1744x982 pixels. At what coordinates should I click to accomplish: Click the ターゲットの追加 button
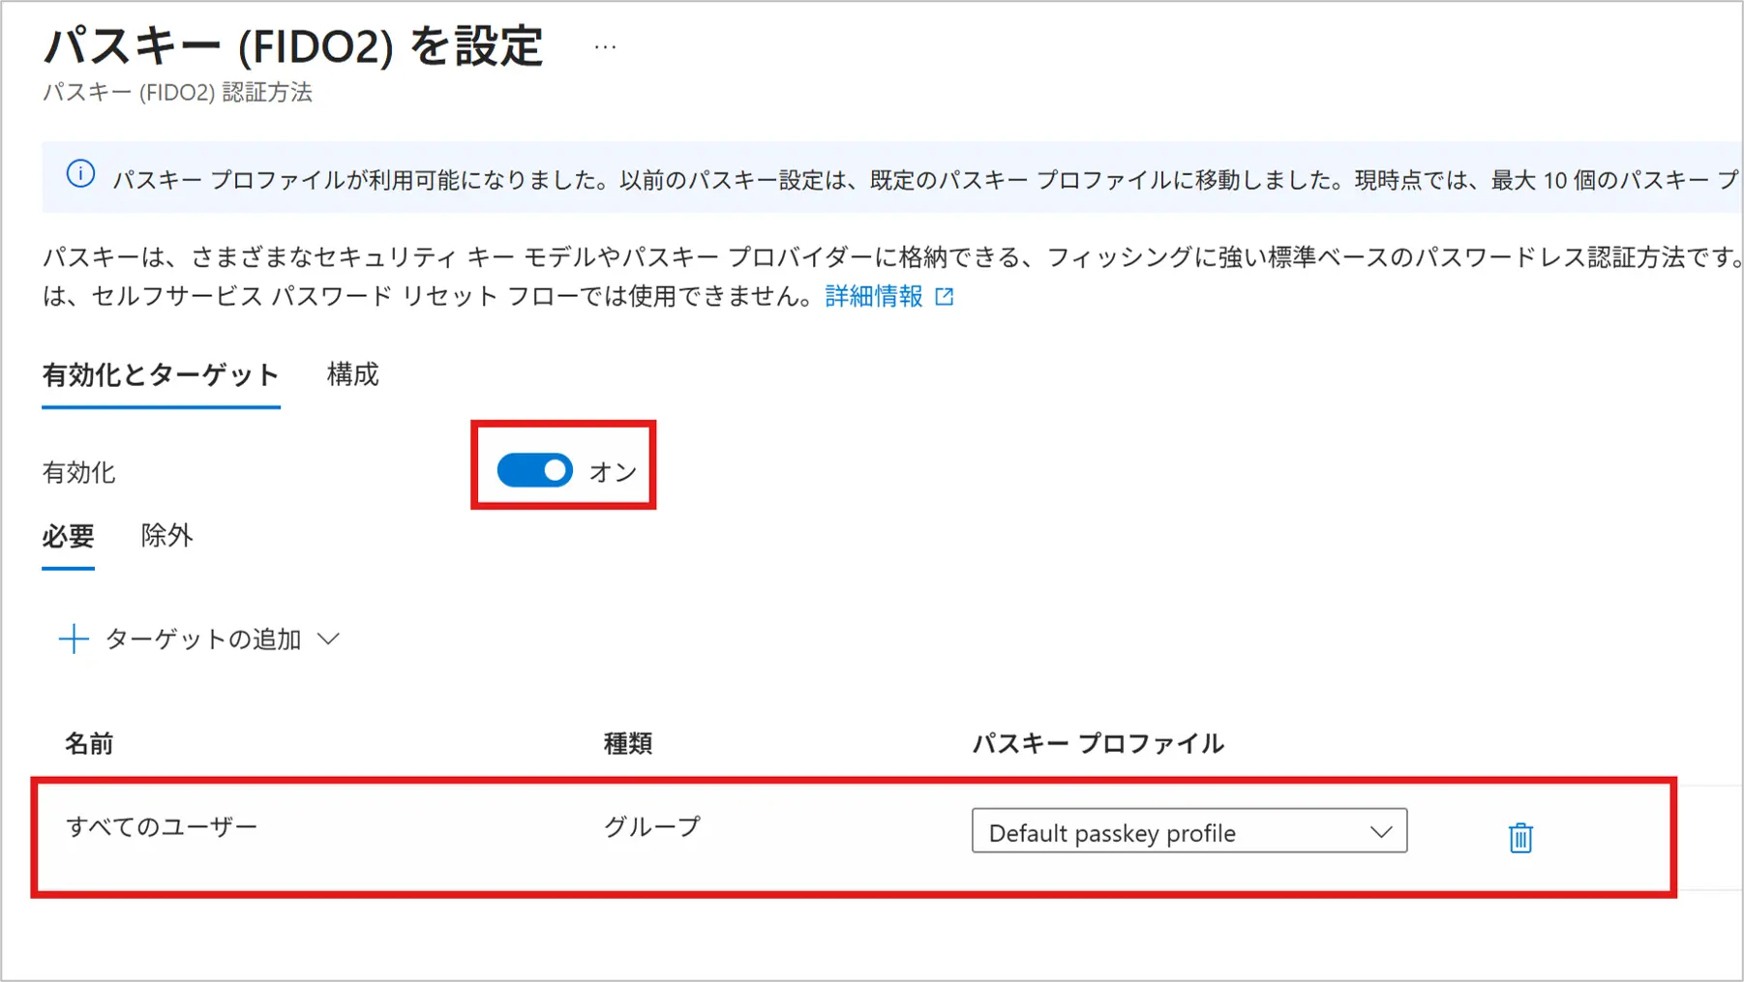pos(199,639)
